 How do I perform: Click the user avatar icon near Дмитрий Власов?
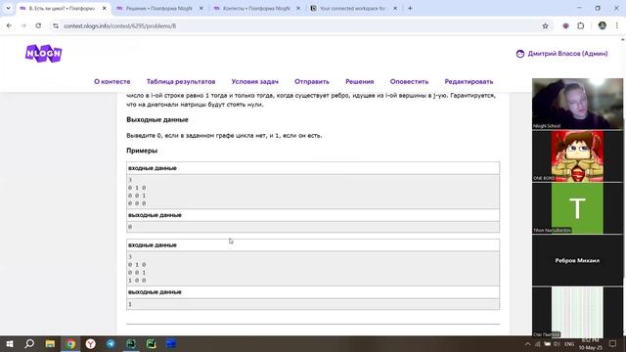(519, 54)
